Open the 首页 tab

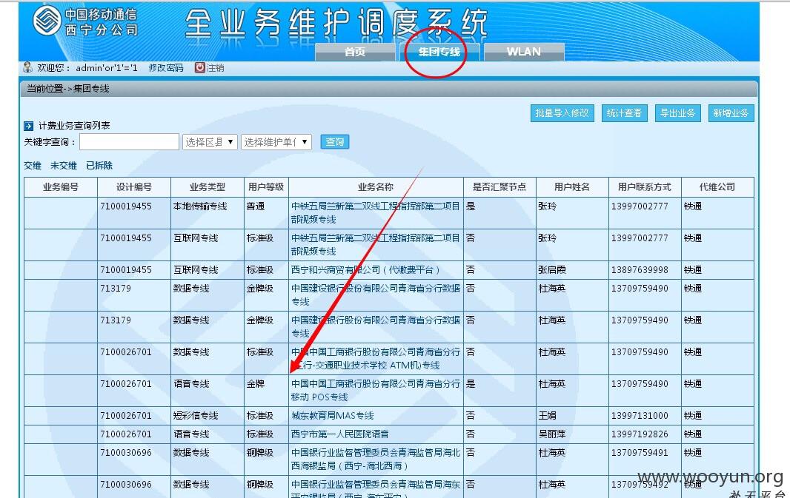[x=355, y=52]
